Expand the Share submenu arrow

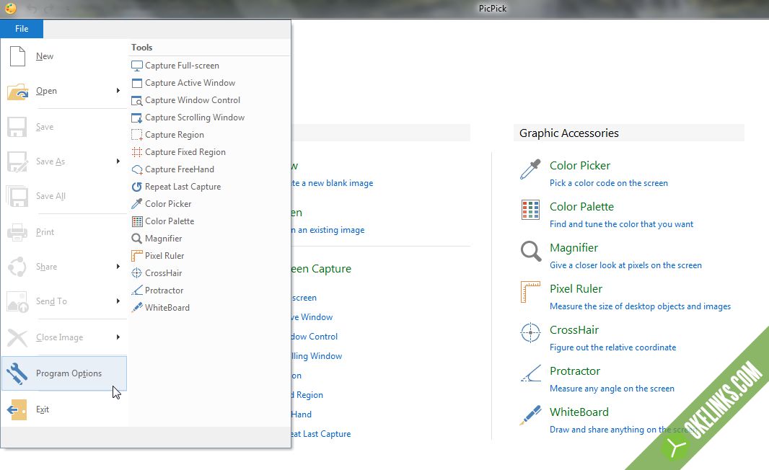pyautogui.click(x=118, y=267)
